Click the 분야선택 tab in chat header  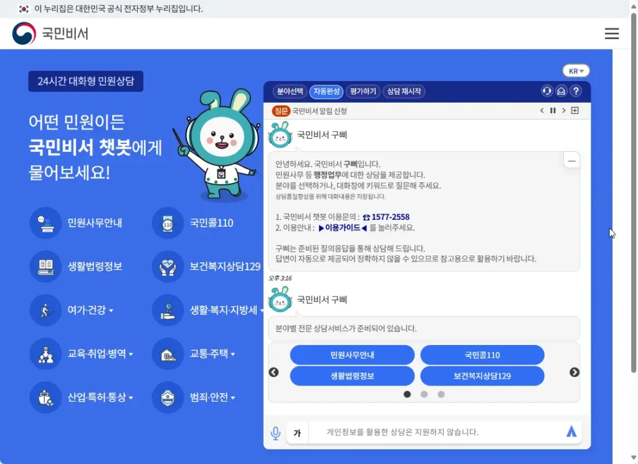(290, 91)
